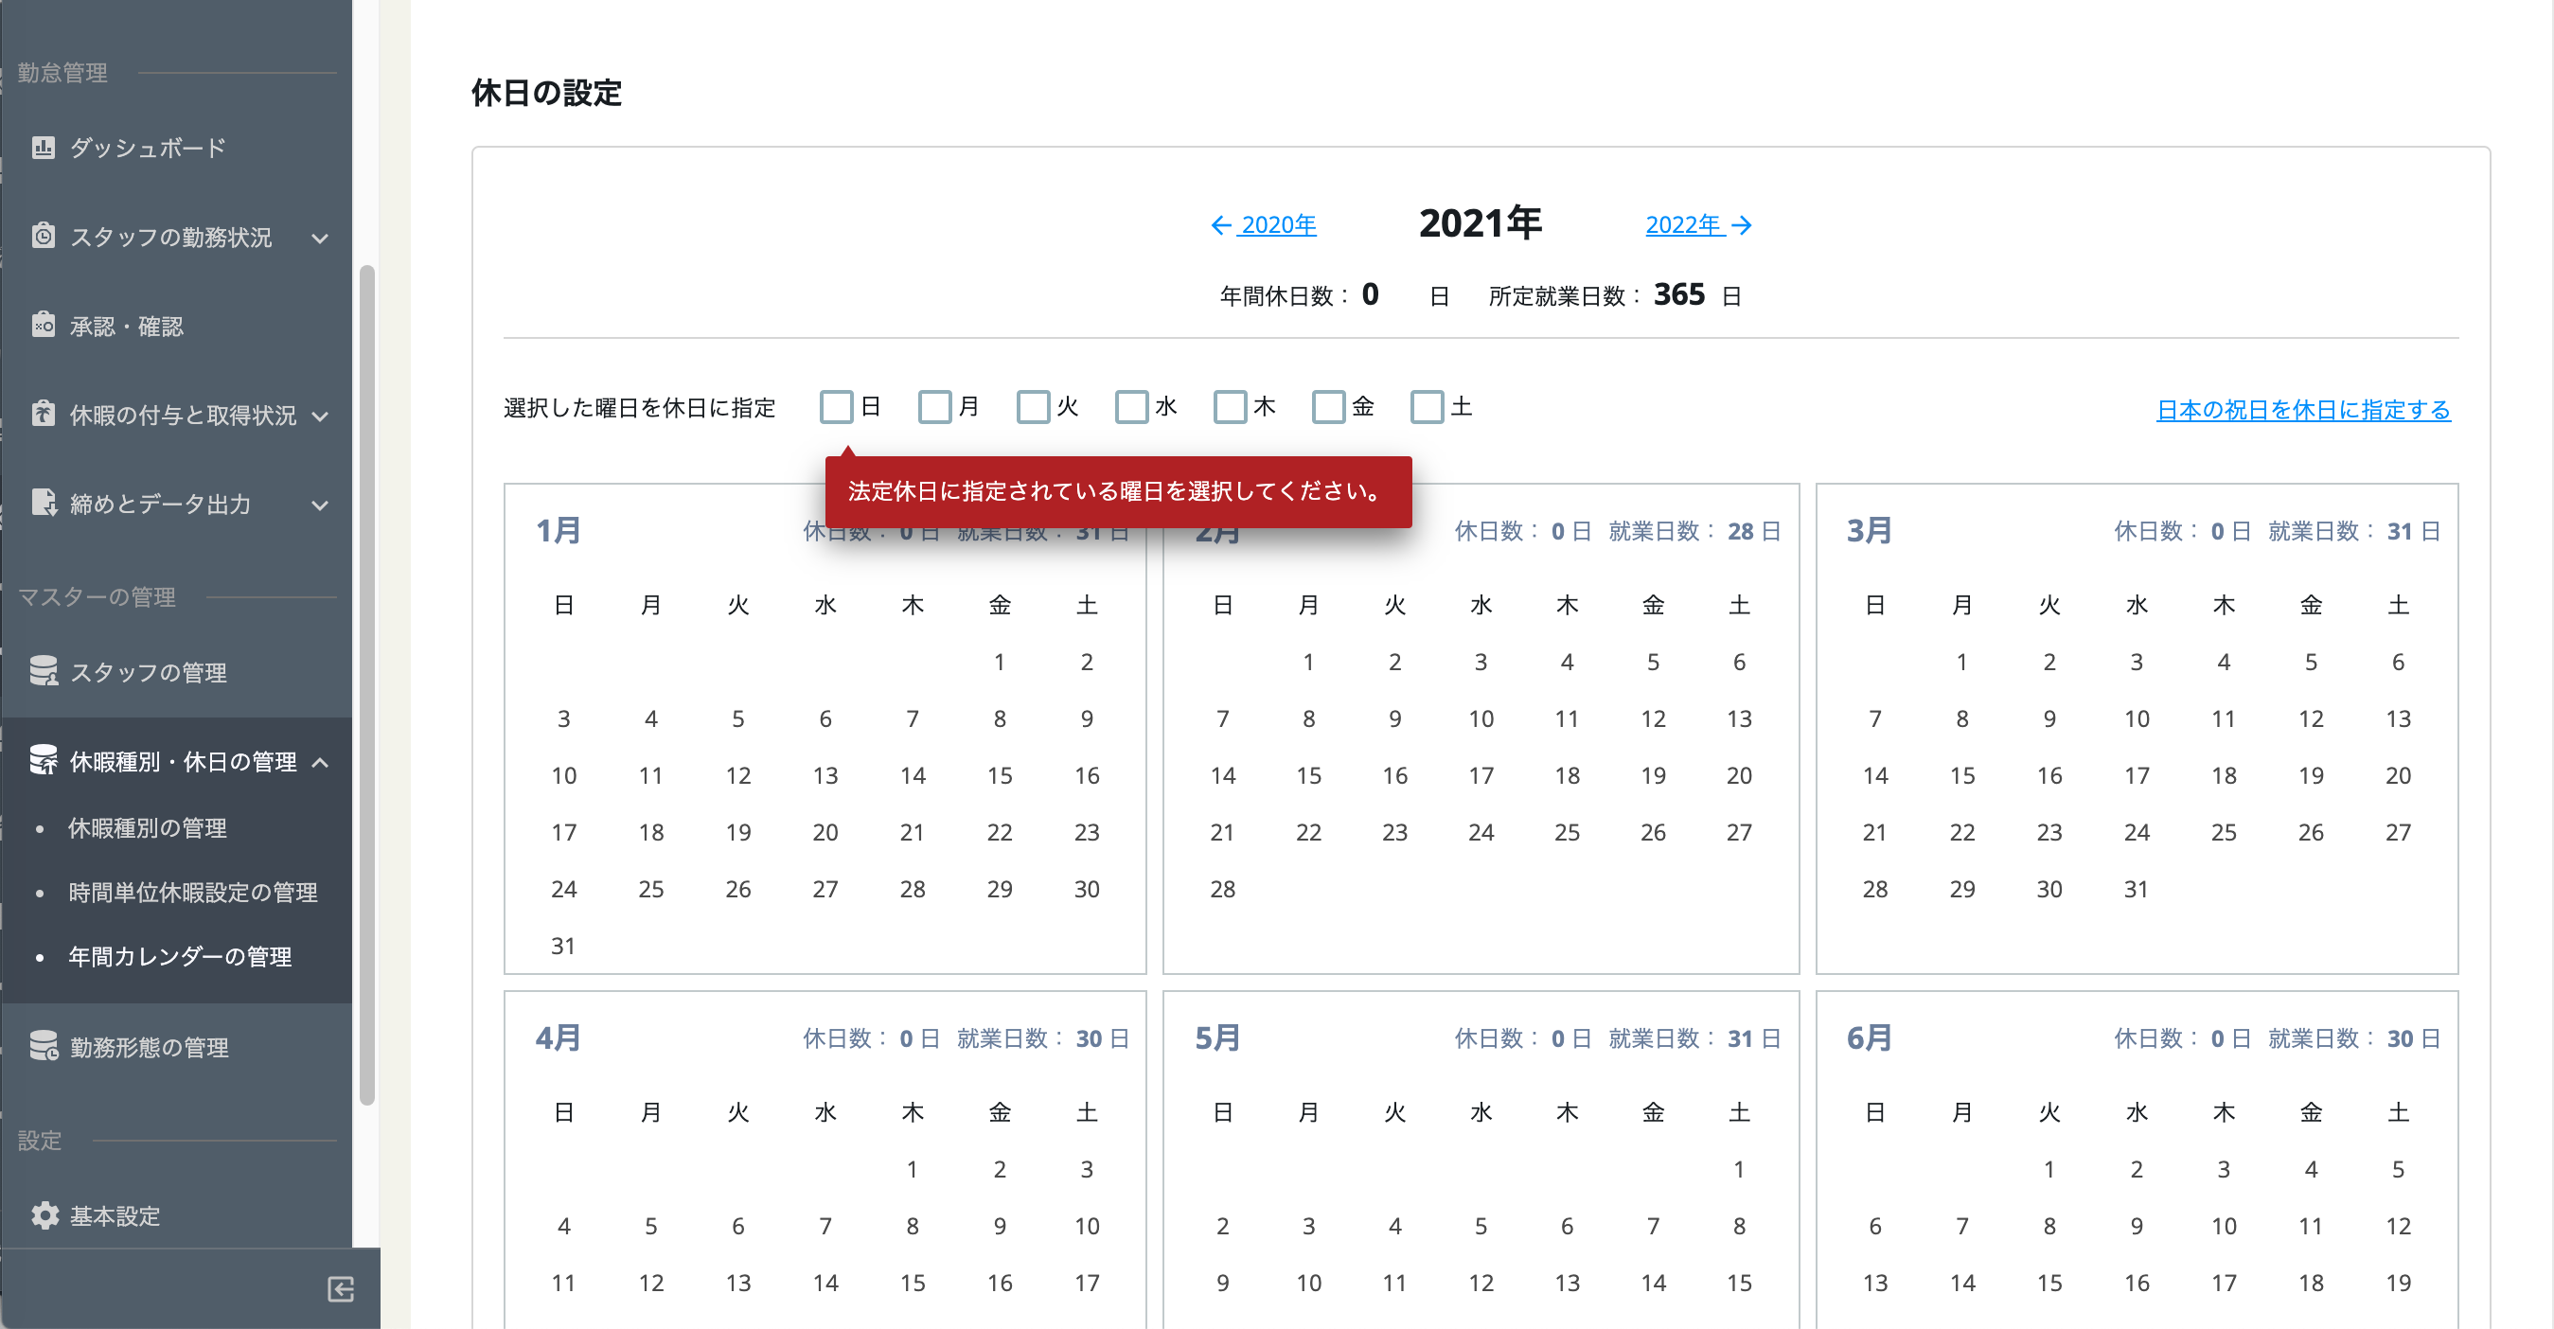
Task: Click the 3月 month heading
Action: [x=1869, y=530]
